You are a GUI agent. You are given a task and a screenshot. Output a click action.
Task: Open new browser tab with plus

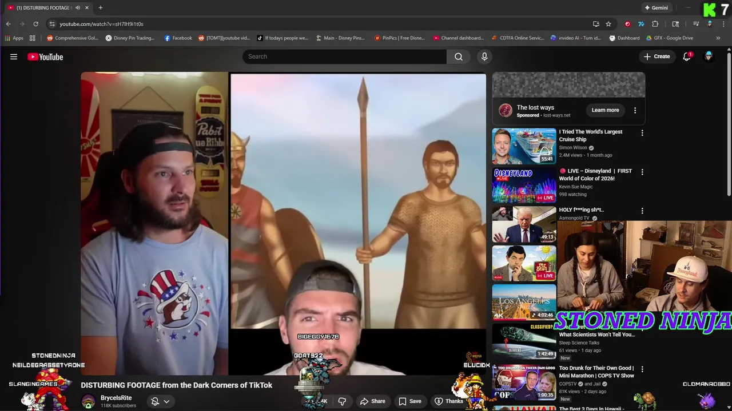point(101,7)
